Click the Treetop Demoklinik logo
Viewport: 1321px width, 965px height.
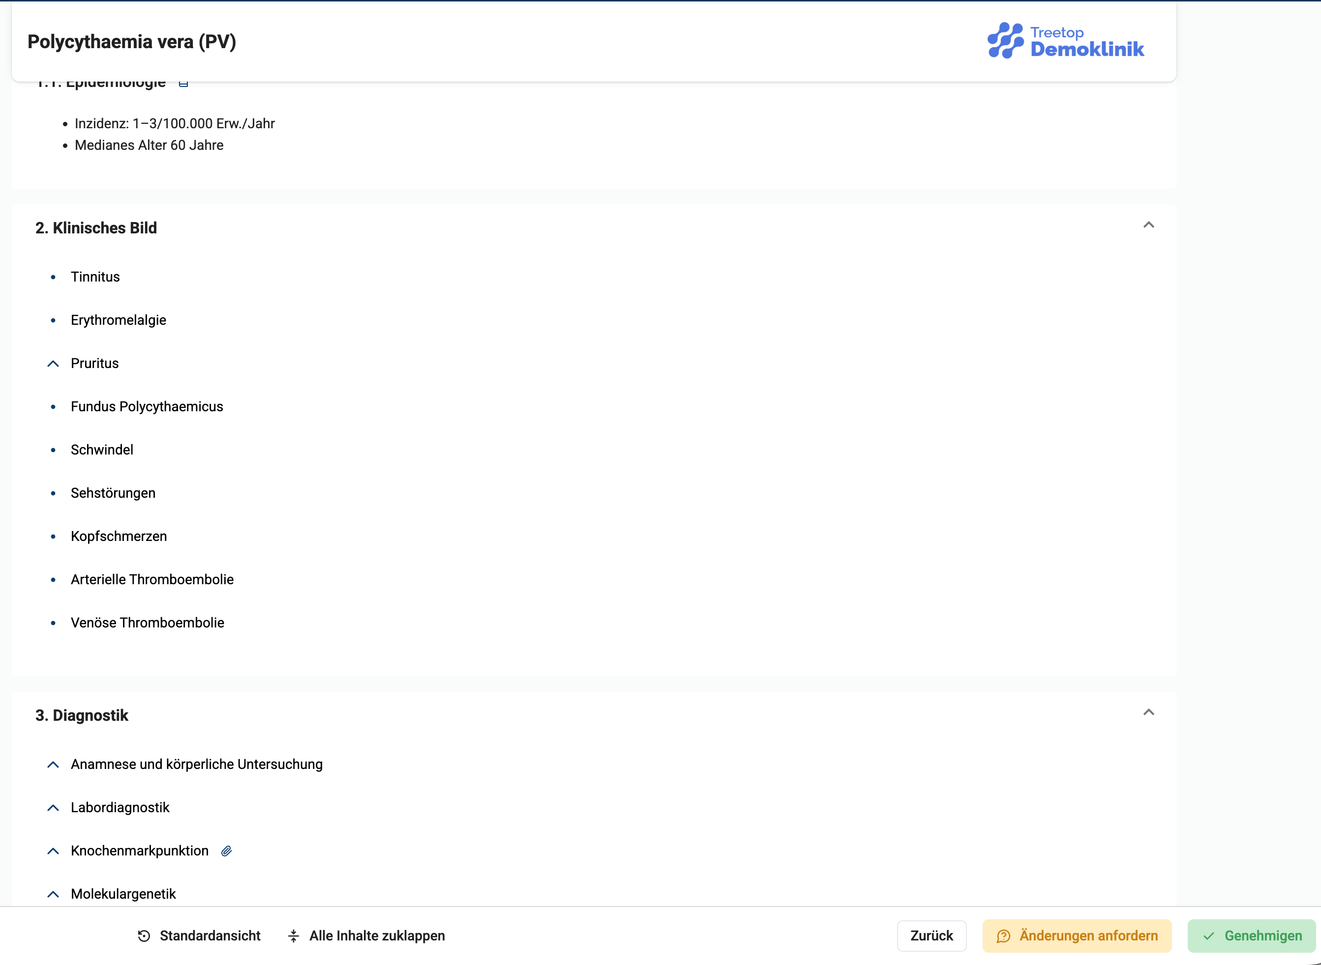1065,41
